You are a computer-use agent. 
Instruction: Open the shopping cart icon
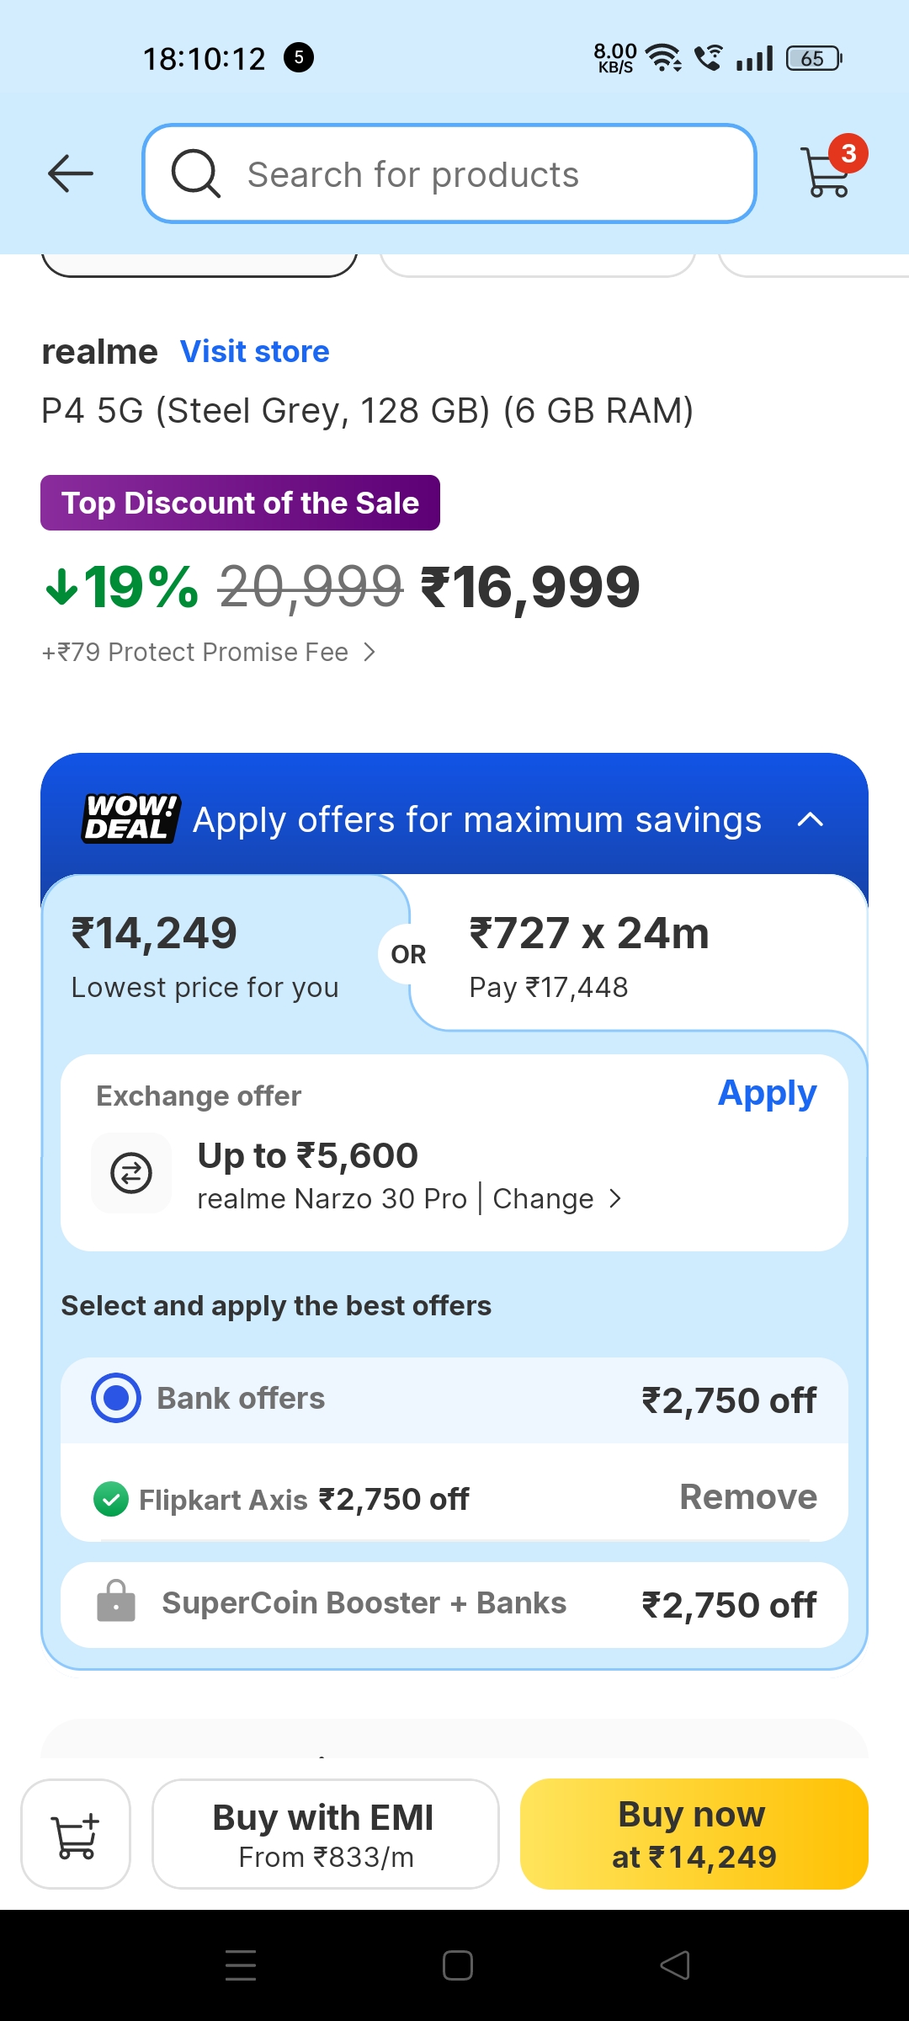(x=828, y=173)
